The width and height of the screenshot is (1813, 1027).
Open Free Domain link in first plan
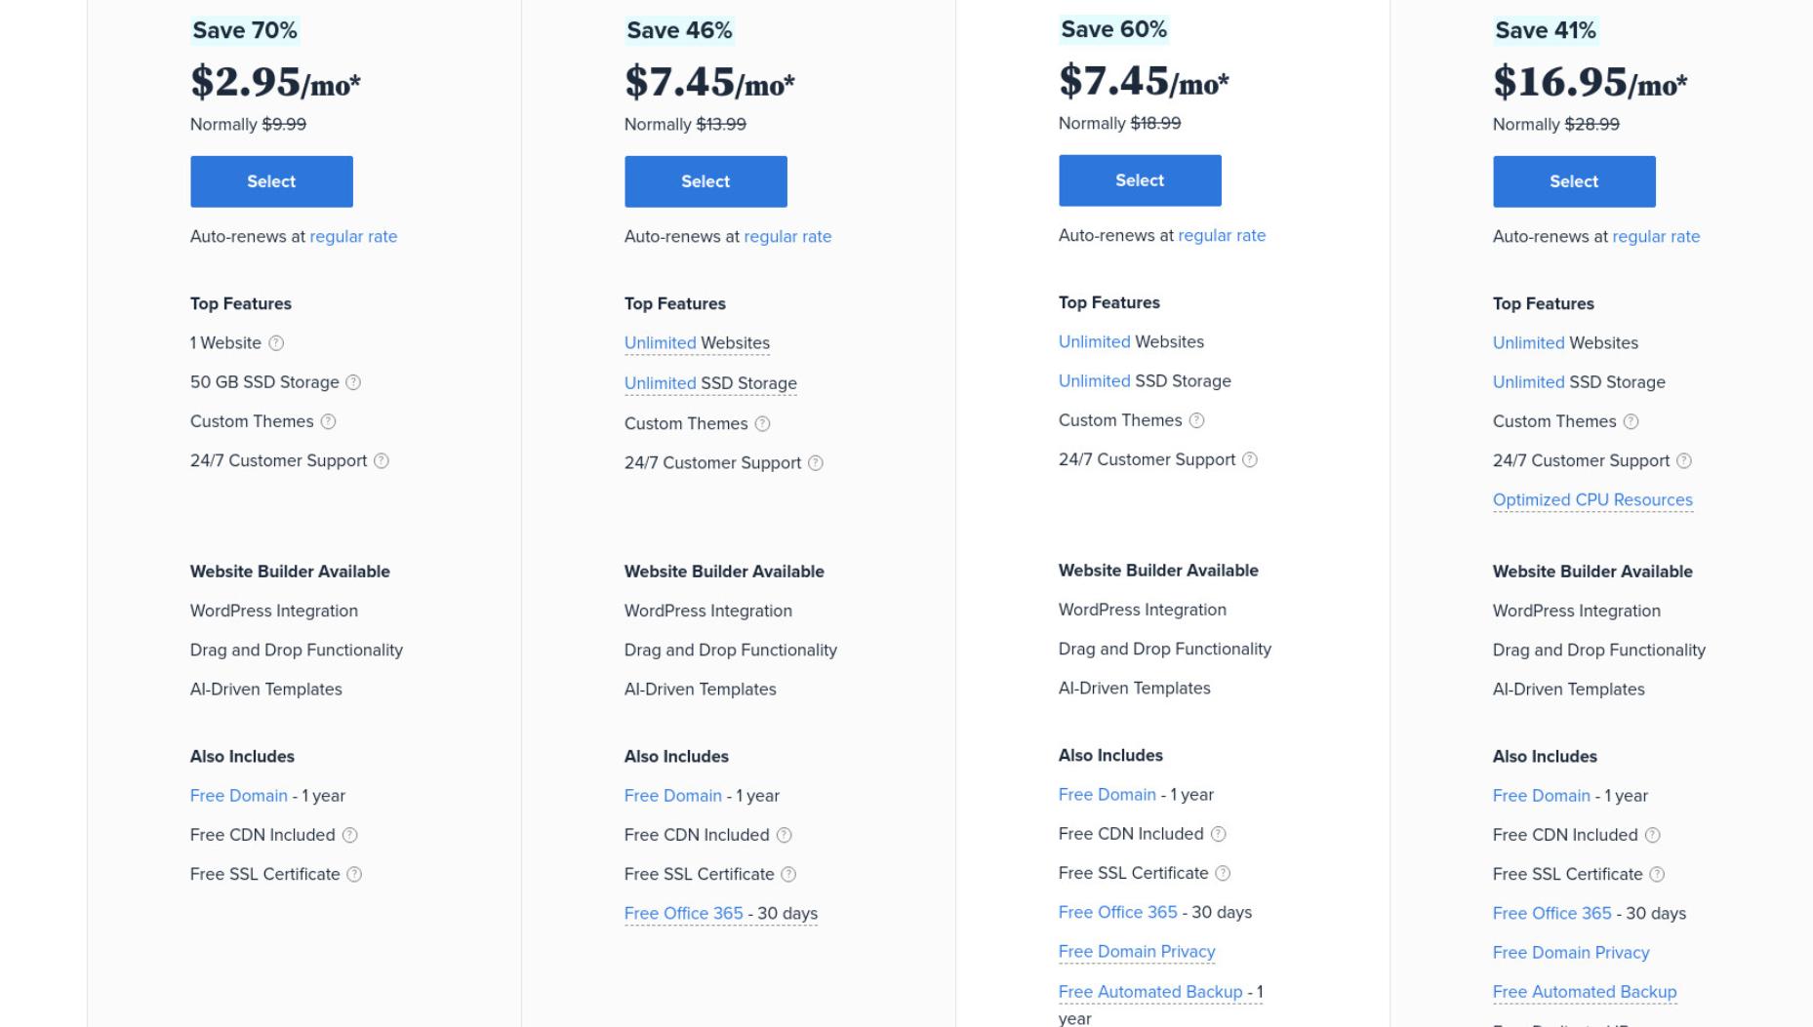pyautogui.click(x=239, y=796)
